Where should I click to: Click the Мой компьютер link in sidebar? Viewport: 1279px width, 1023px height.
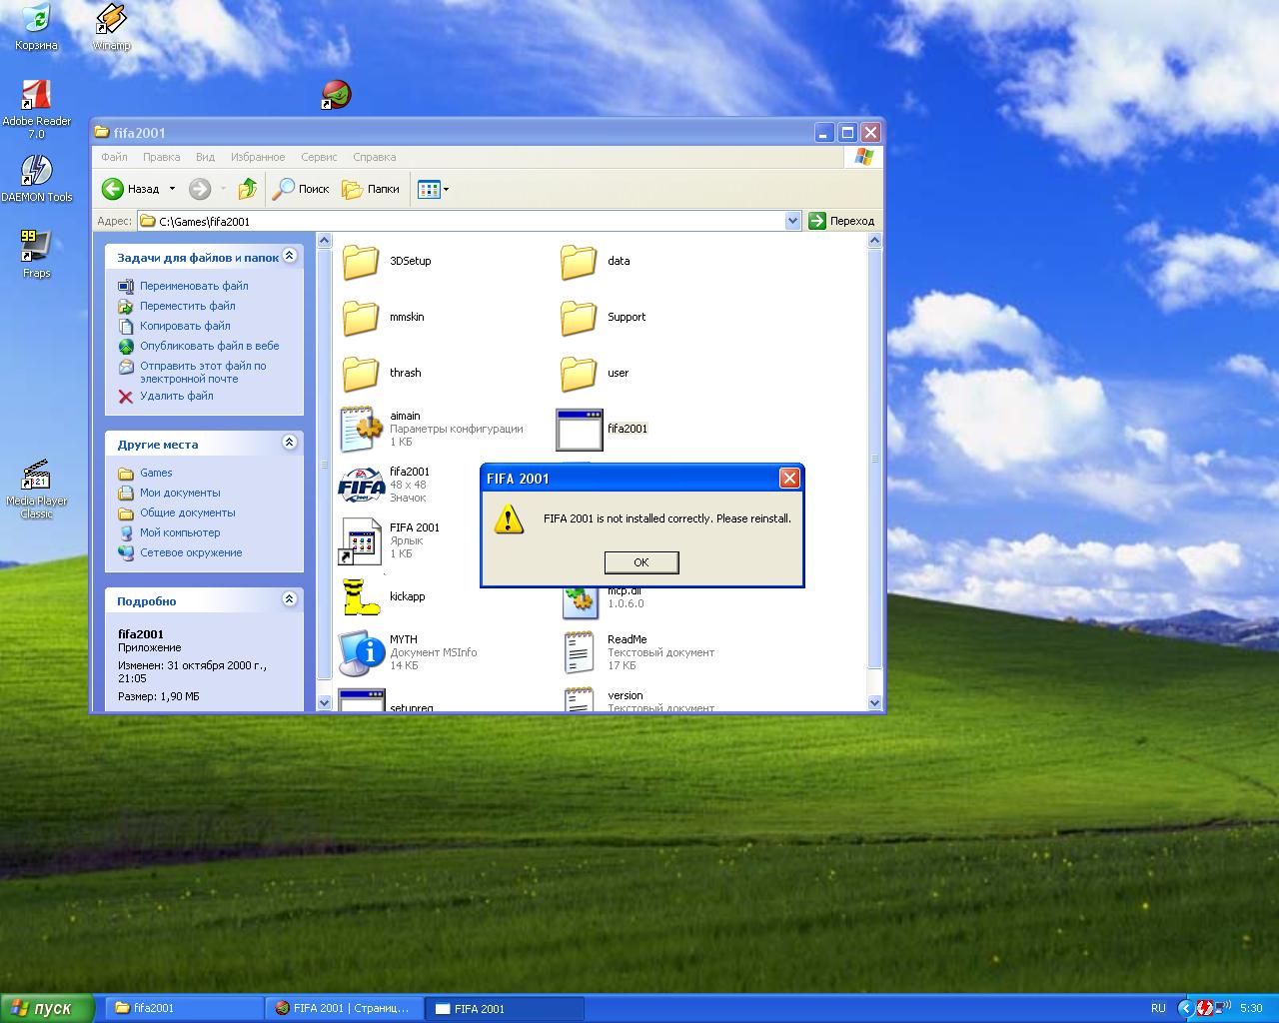click(x=180, y=532)
